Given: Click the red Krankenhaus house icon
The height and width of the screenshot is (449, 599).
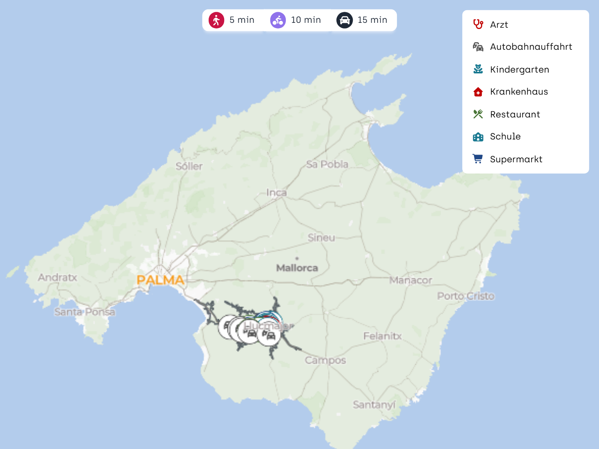Looking at the screenshot, I should click(478, 92).
